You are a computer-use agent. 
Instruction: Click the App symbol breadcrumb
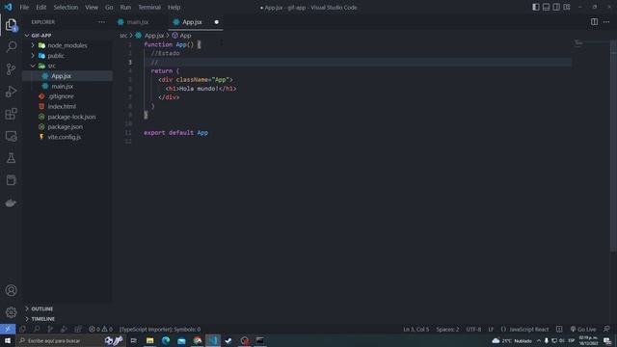181,36
